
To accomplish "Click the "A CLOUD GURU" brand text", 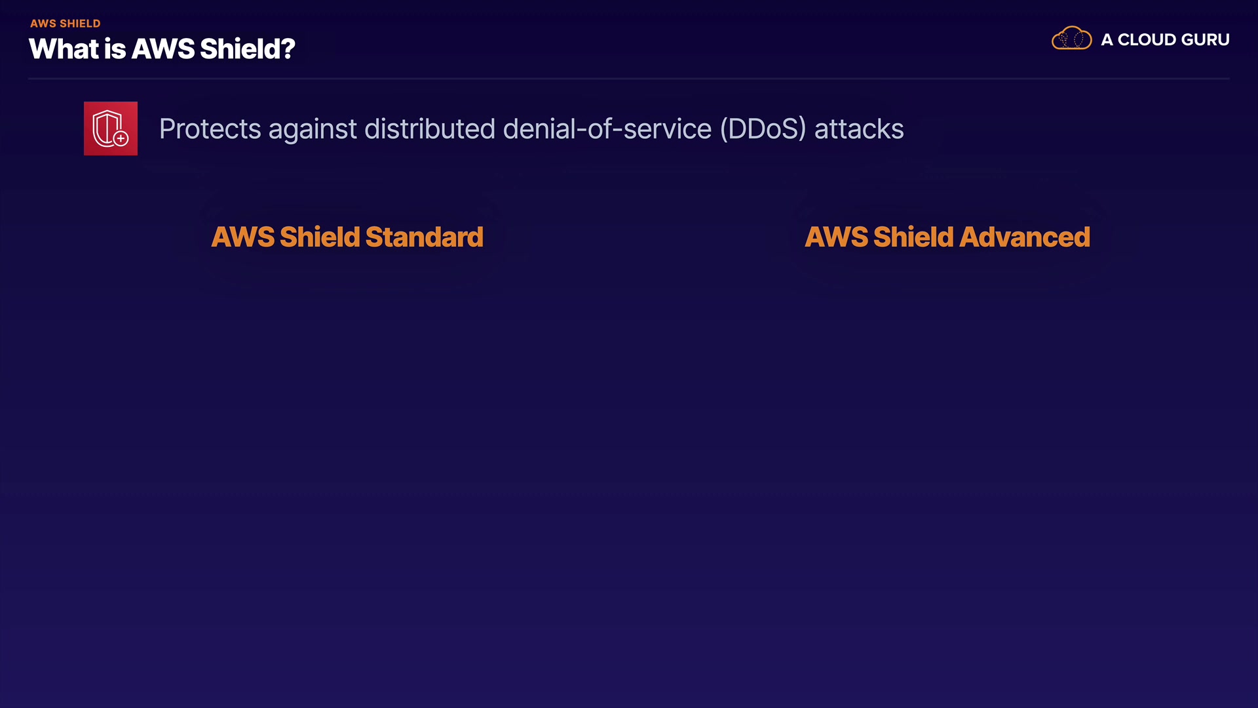I will point(1164,40).
